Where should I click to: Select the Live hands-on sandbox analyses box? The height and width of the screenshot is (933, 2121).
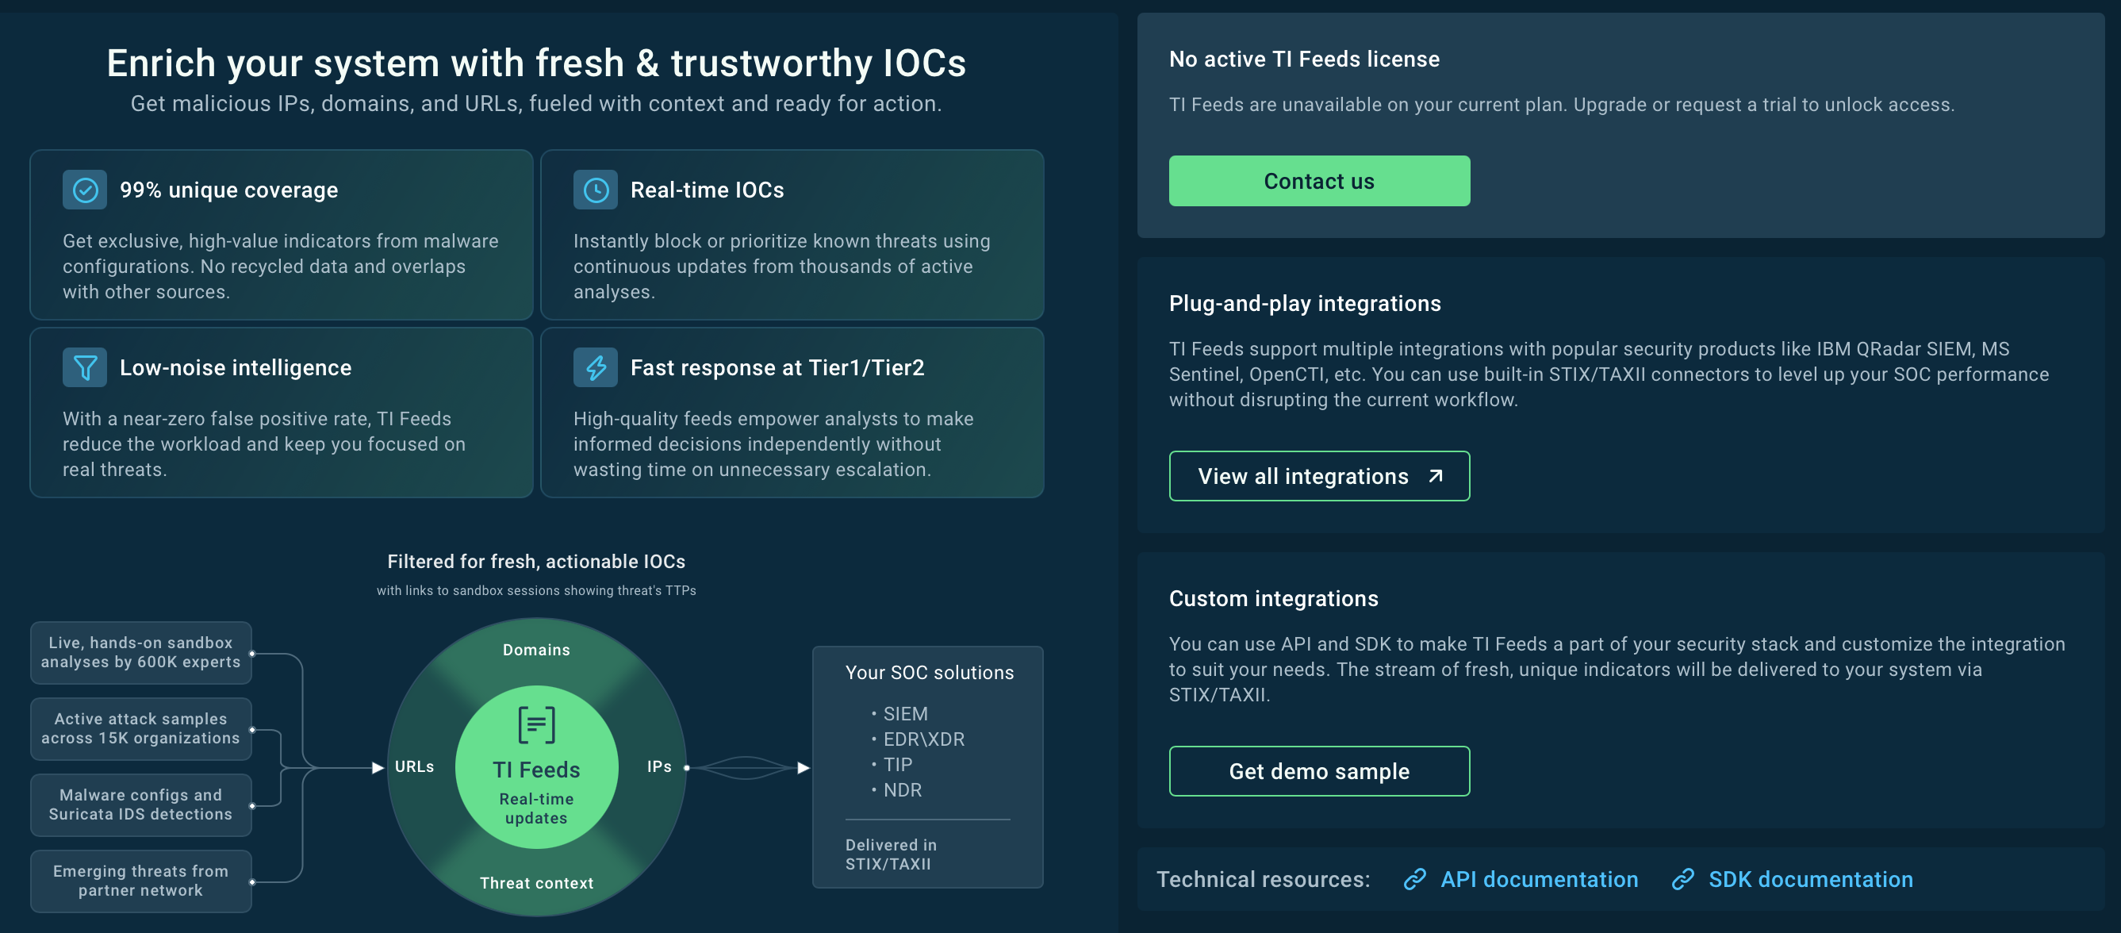tap(141, 652)
